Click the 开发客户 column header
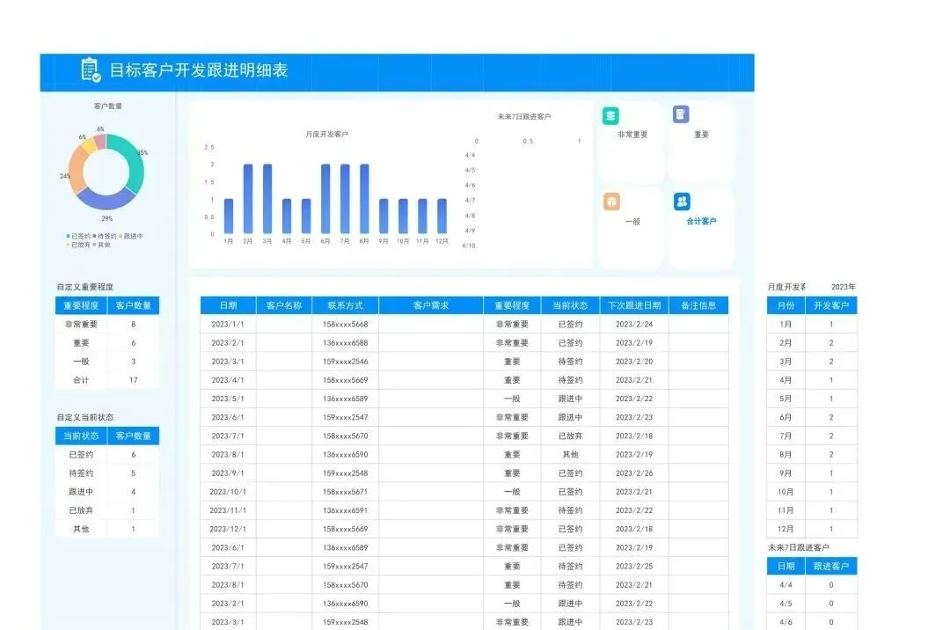 click(x=830, y=305)
